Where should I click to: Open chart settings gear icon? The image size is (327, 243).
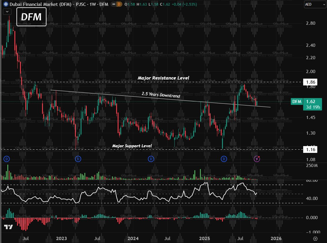(315, 239)
